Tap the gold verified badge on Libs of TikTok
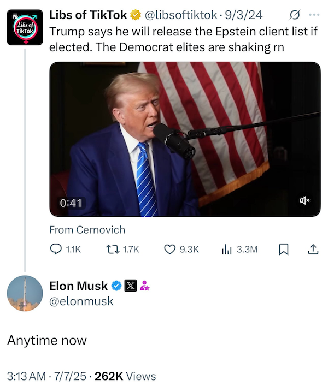 click(135, 15)
